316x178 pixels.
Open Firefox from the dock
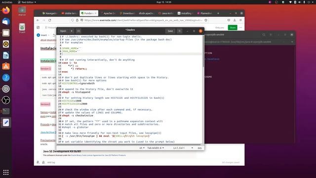point(6,10)
